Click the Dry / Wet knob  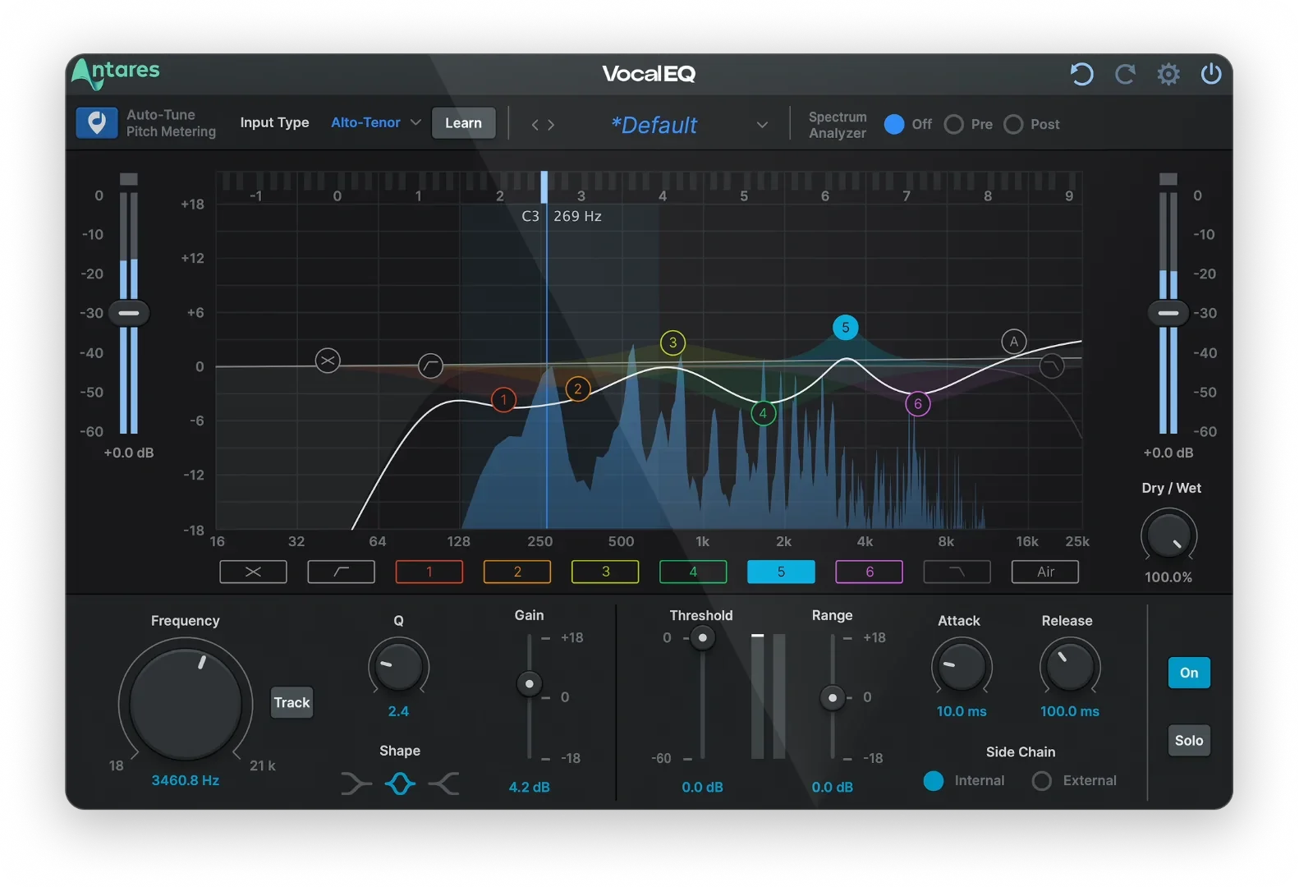1168,535
